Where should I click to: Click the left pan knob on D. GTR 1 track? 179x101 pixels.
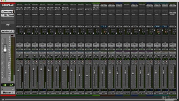(x=117, y=56)
